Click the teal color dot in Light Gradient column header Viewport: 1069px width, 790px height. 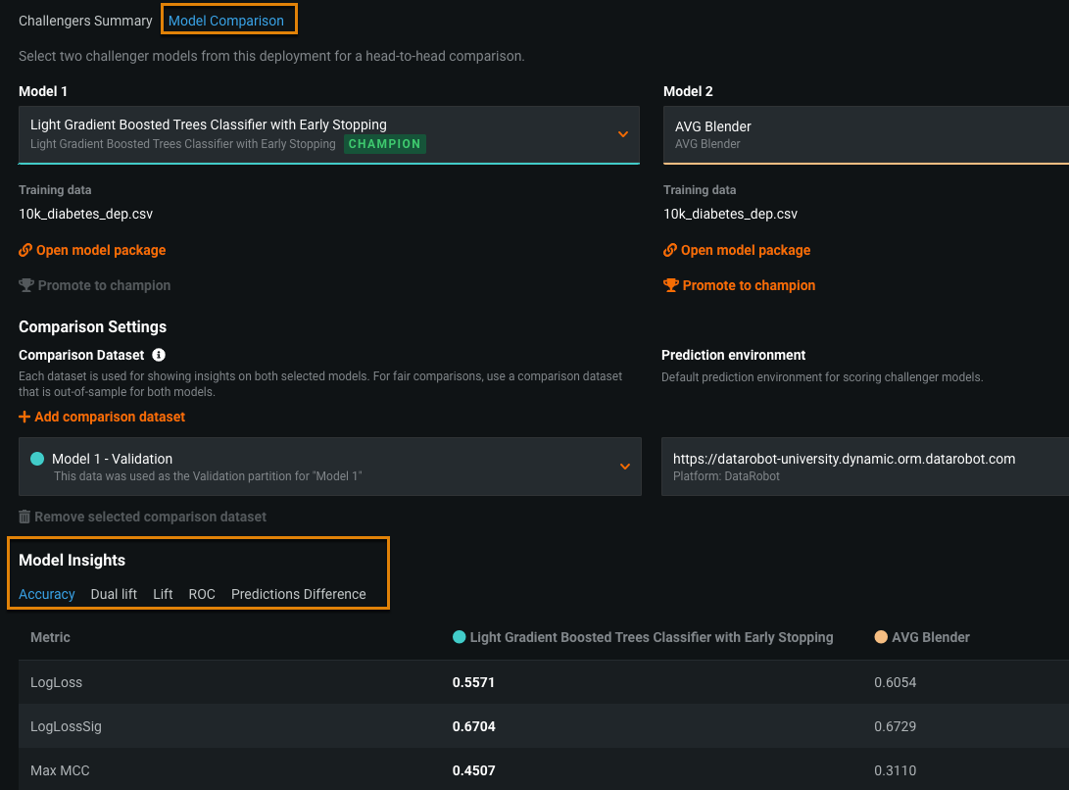point(459,637)
